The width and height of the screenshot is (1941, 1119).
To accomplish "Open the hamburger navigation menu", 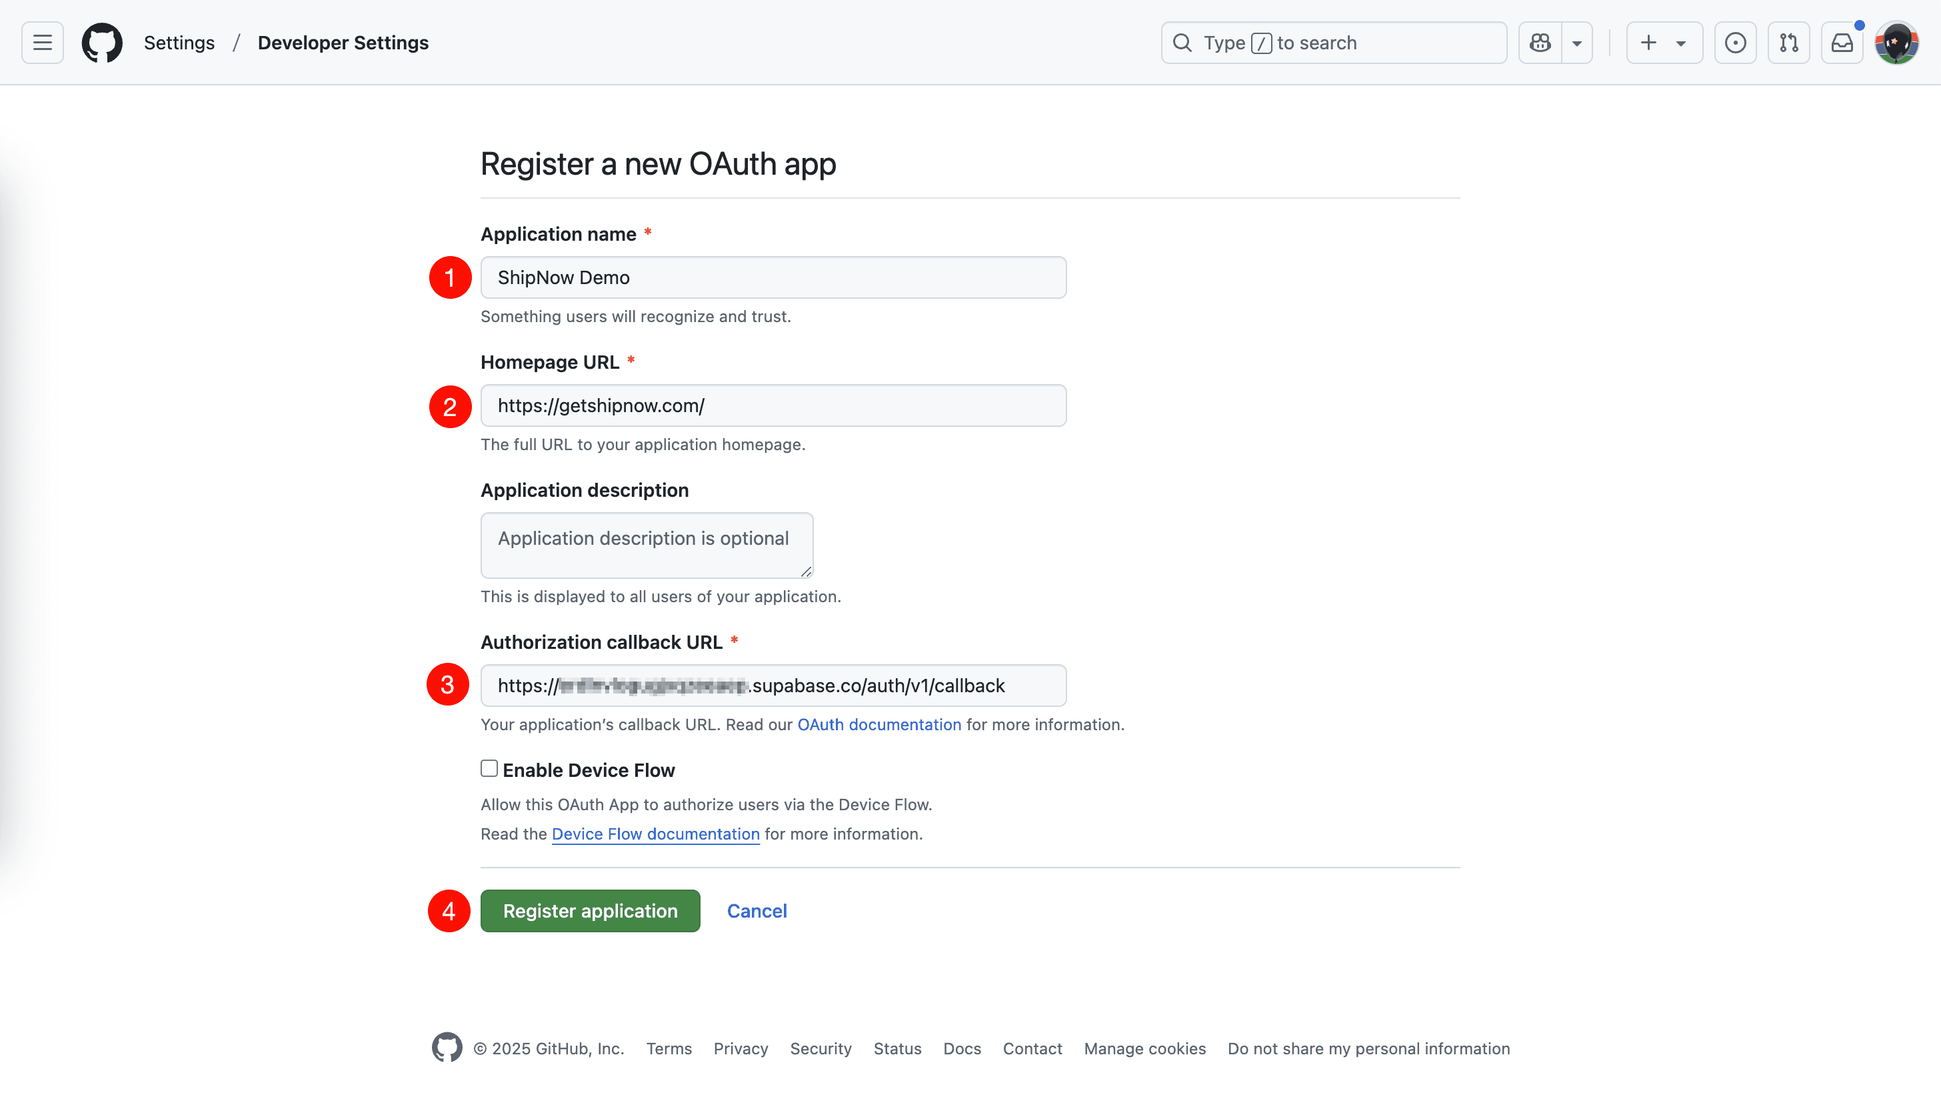I will click(41, 42).
